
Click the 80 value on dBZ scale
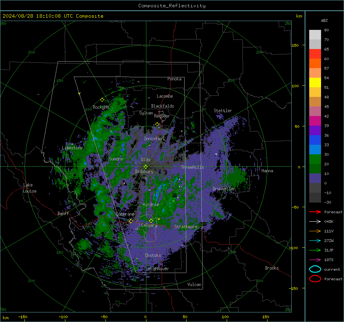(326, 30)
